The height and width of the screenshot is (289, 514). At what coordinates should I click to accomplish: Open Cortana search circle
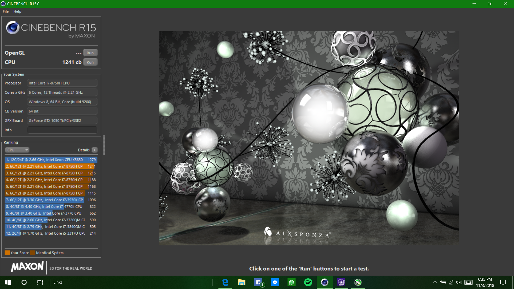click(24, 282)
